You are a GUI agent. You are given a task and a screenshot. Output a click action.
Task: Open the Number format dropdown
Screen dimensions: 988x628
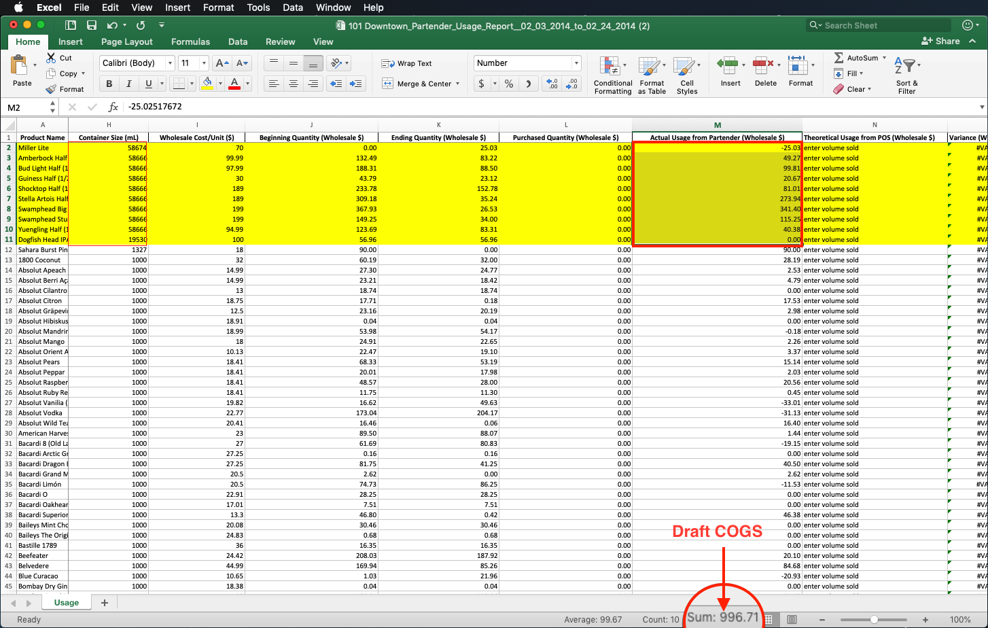click(x=576, y=63)
